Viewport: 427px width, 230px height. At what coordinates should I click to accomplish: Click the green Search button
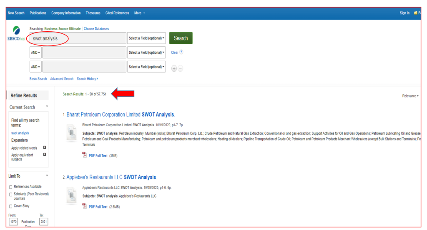tap(181, 38)
